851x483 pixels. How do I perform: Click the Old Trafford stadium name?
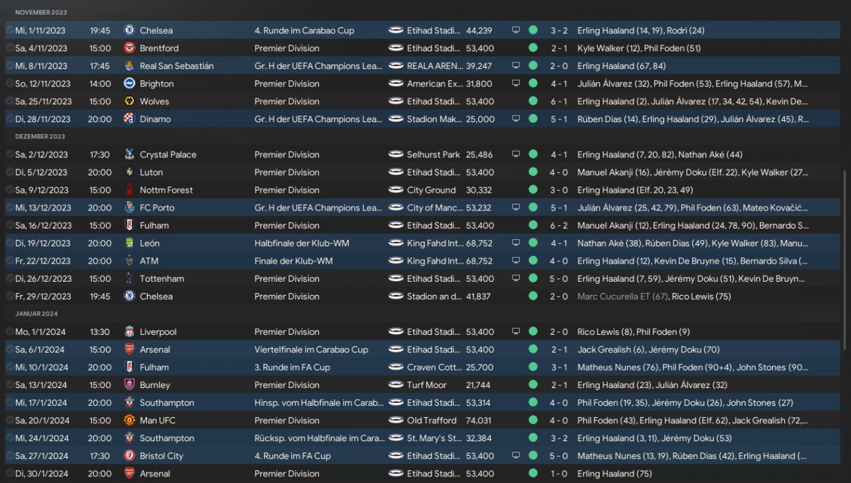tap(432, 421)
